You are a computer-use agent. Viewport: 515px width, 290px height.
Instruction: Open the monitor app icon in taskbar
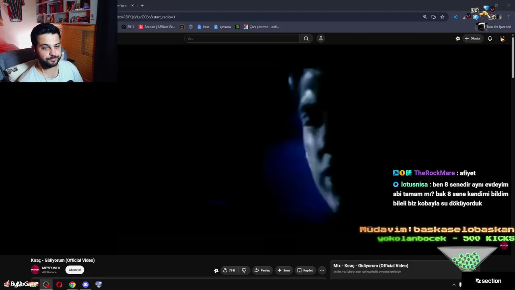tap(99, 285)
